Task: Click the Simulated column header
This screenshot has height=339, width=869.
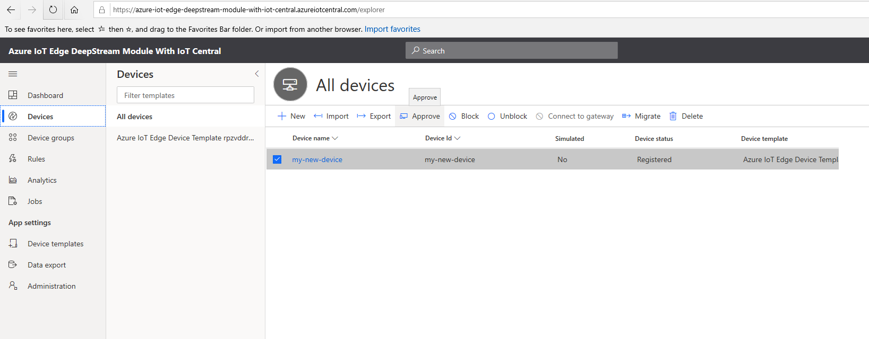Action: tap(570, 138)
